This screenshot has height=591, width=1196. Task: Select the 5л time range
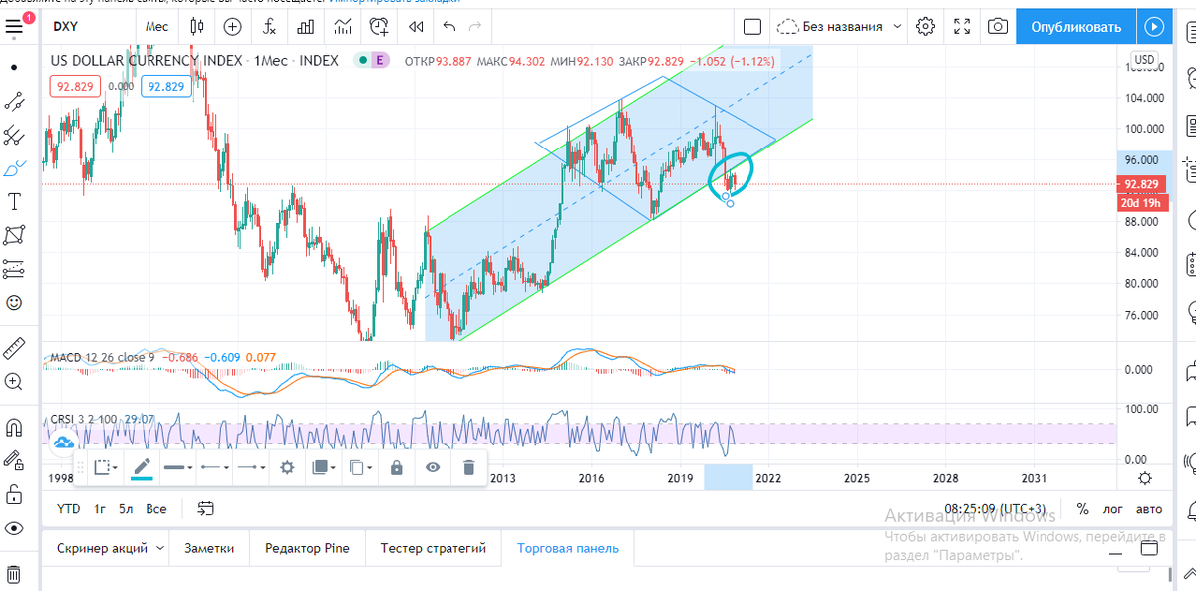point(126,508)
